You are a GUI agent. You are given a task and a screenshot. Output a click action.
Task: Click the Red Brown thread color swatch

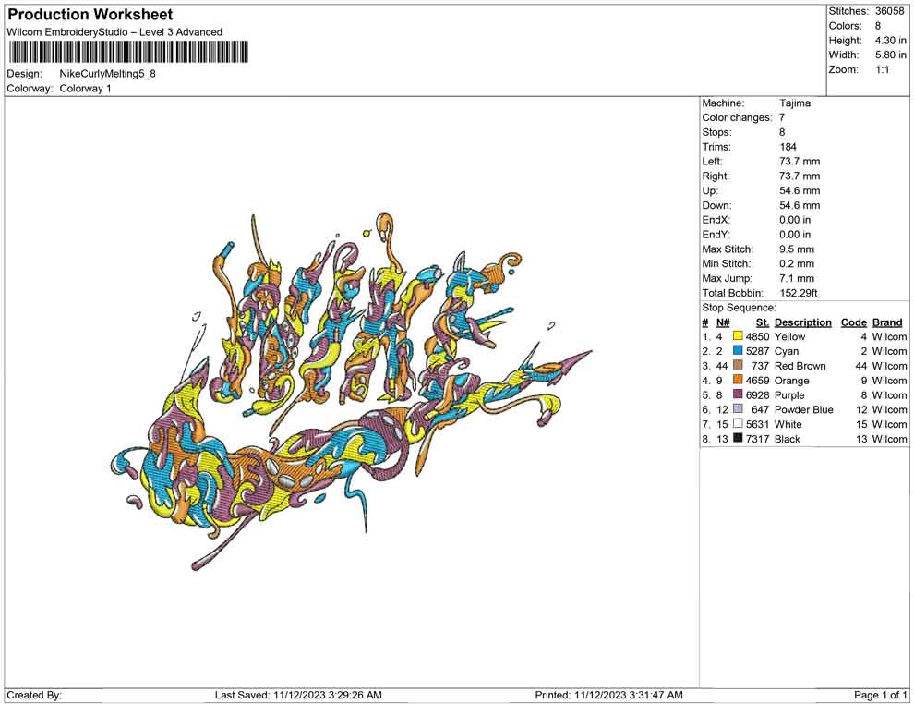[738, 366]
